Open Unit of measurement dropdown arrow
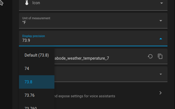 point(161,21)
